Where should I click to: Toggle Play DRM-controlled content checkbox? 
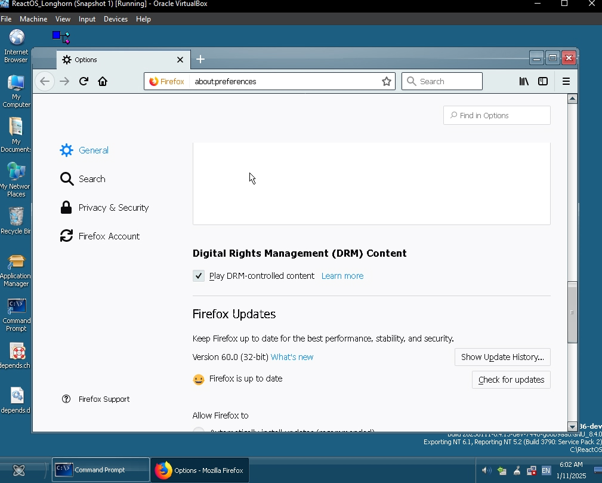(199, 276)
